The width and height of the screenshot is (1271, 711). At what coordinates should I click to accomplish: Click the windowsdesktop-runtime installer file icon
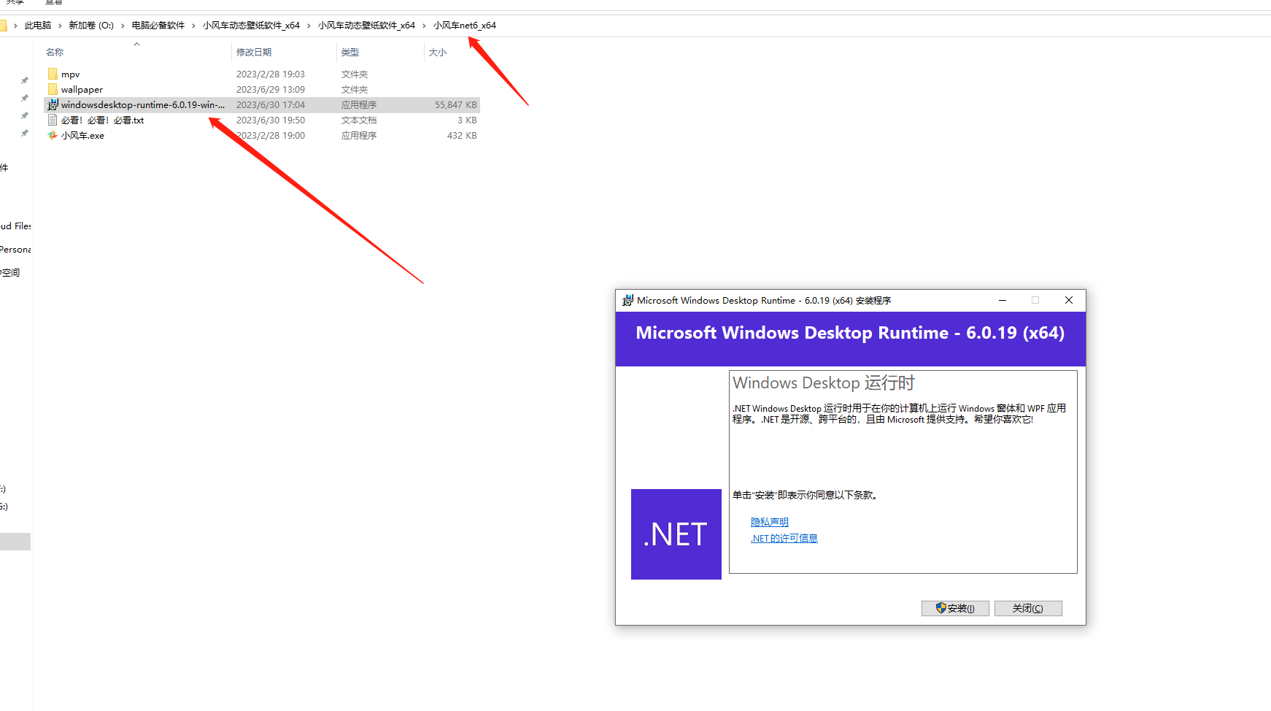[x=53, y=104]
